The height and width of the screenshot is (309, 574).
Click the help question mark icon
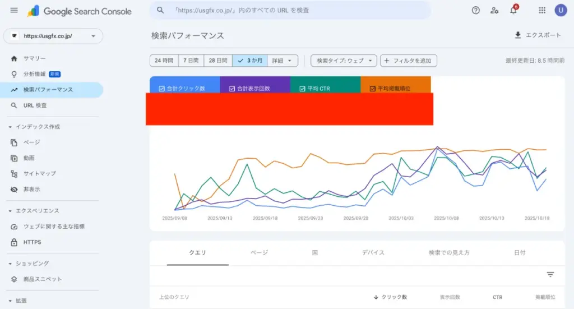(475, 10)
